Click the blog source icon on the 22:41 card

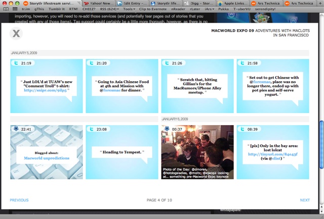click(16, 129)
